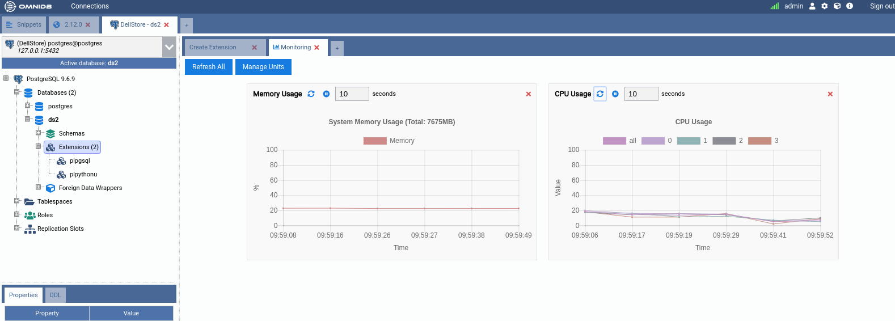The height and width of the screenshot is (321, 895).
Task: Toggle the Memory legend series visibility
Action: click(375, 141)
